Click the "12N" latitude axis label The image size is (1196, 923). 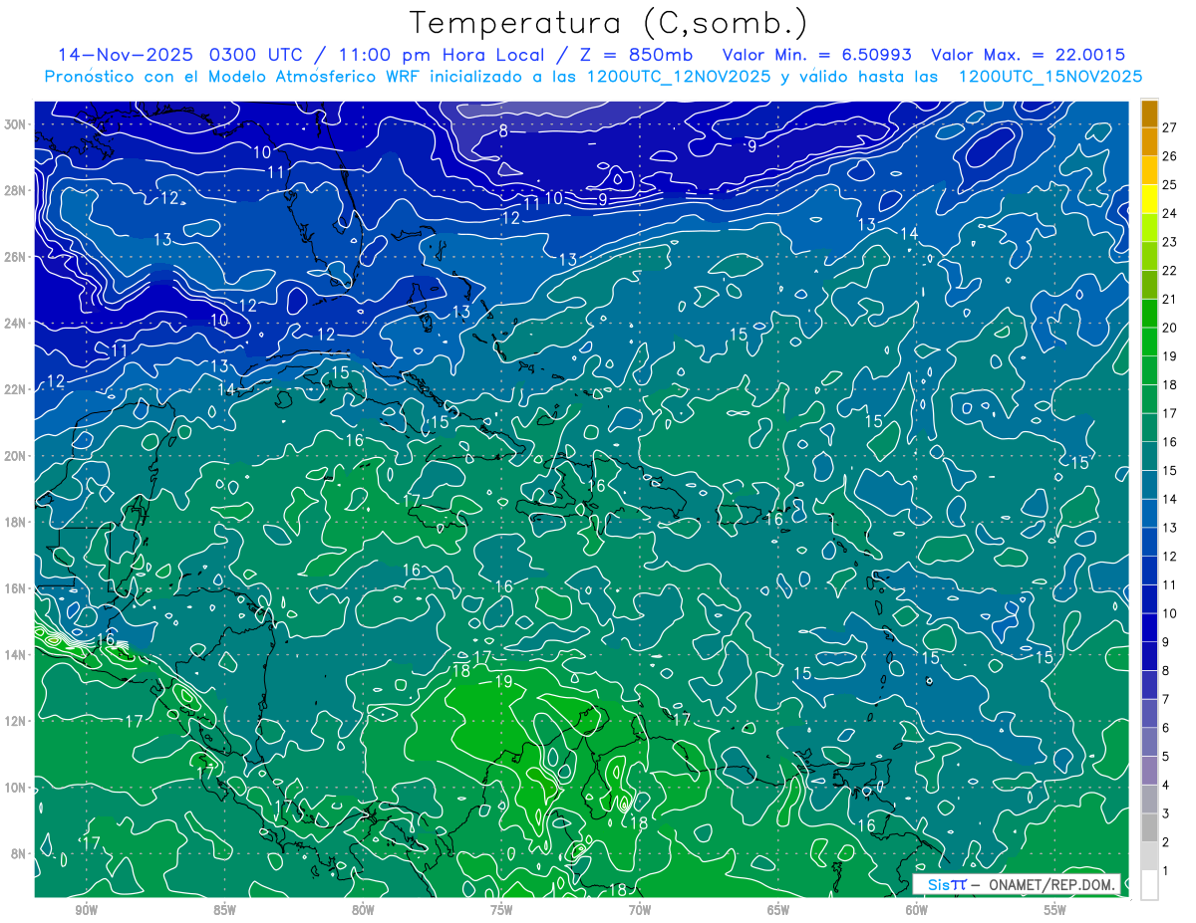tap(17, 721)
